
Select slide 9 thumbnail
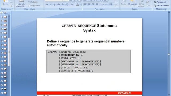(5, 17)
